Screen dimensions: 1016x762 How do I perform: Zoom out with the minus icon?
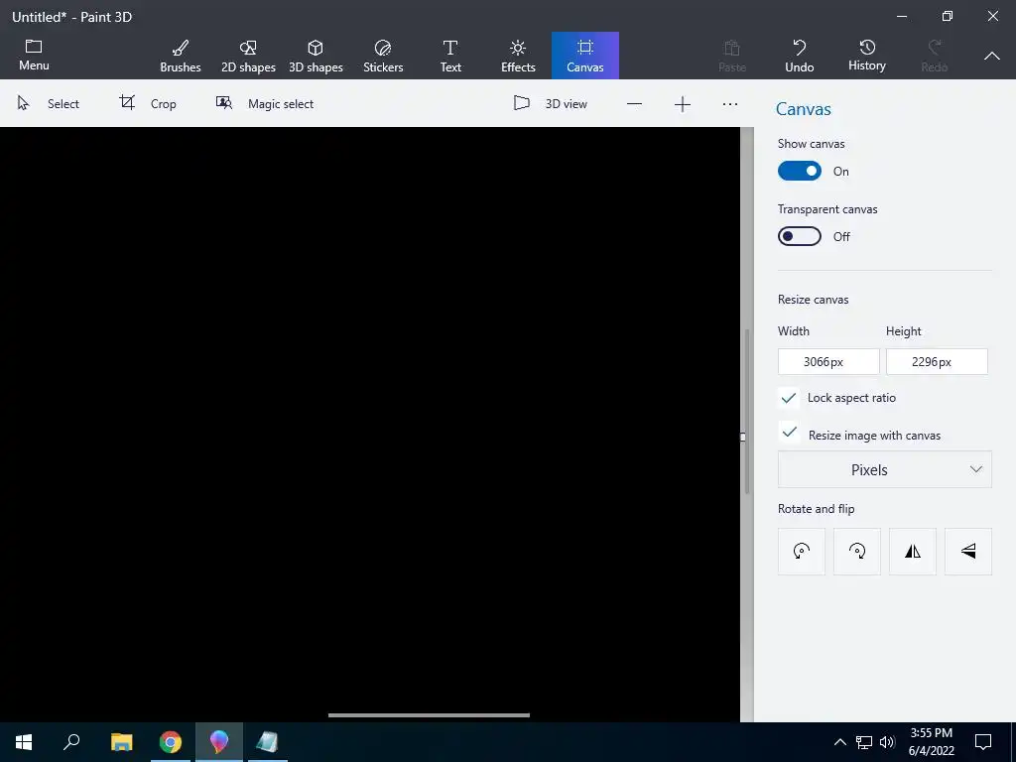coord(634,104)
